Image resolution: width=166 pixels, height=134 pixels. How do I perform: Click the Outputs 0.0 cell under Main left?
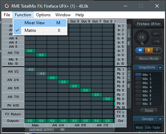coord(30,121)
